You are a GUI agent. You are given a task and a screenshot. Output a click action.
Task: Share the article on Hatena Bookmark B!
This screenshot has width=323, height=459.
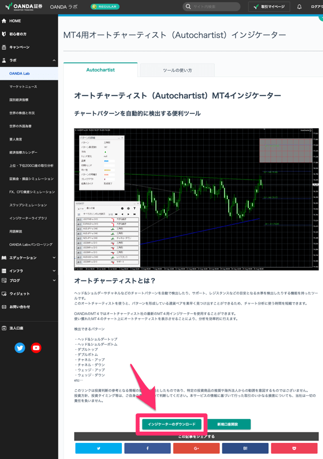click(x=245, y=448)
